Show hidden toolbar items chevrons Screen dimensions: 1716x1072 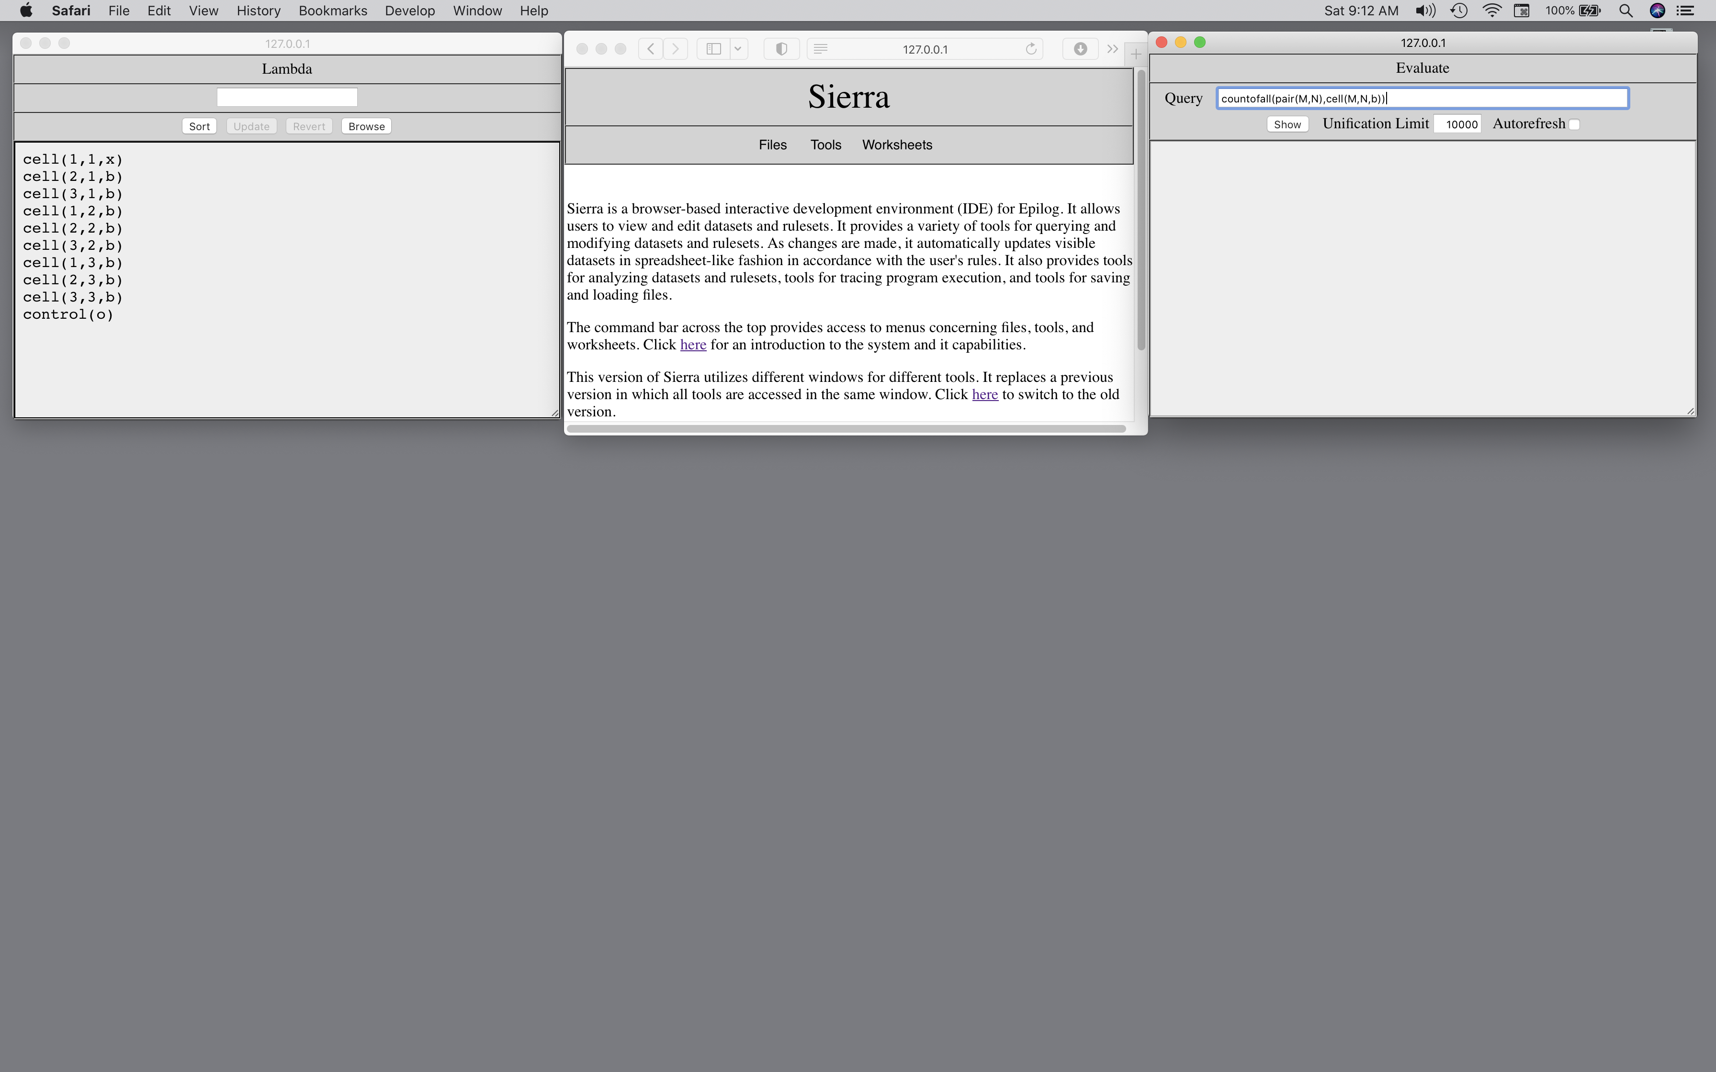click(1113, 49)
